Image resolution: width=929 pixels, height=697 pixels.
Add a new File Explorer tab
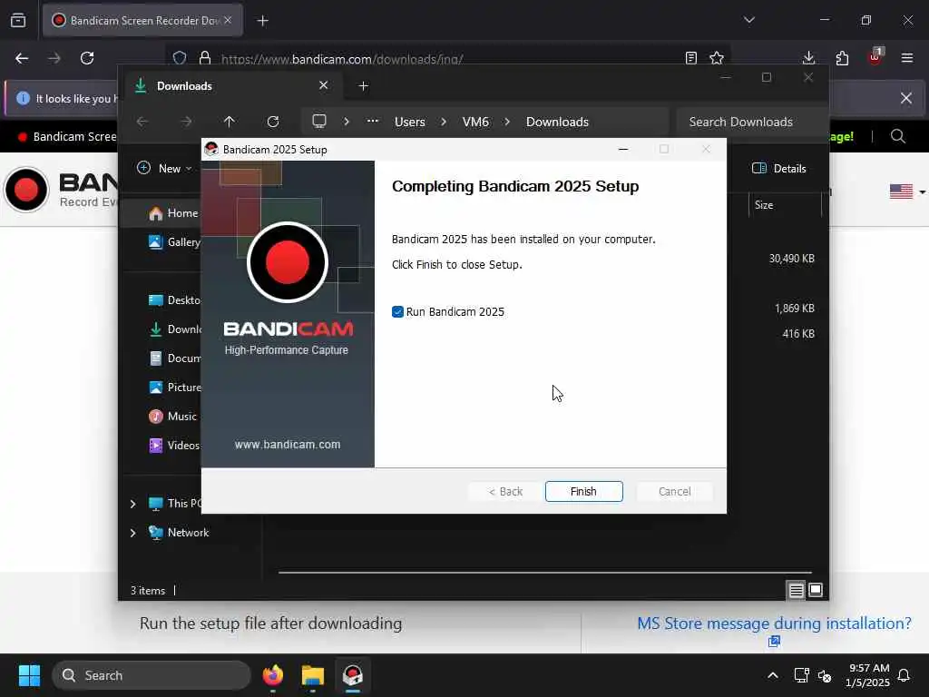(363, 86)
